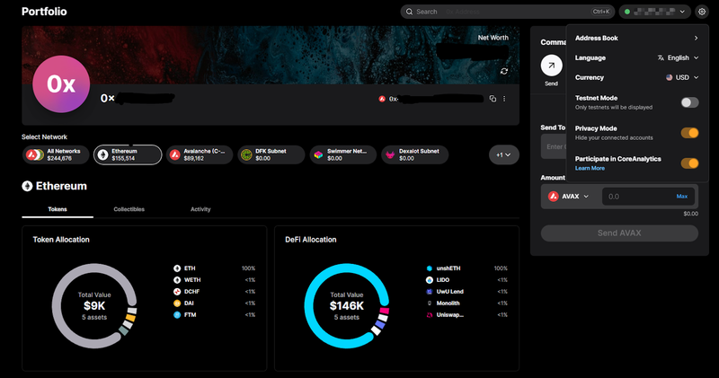
Task: Click the Token Allocation donut chart
Action: coord(94,305)
